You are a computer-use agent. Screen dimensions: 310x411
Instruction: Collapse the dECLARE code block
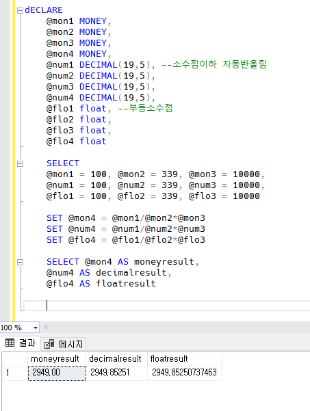20,10
